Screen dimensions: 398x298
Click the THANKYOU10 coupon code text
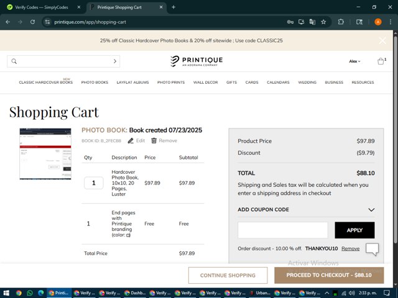pos(322,248)
